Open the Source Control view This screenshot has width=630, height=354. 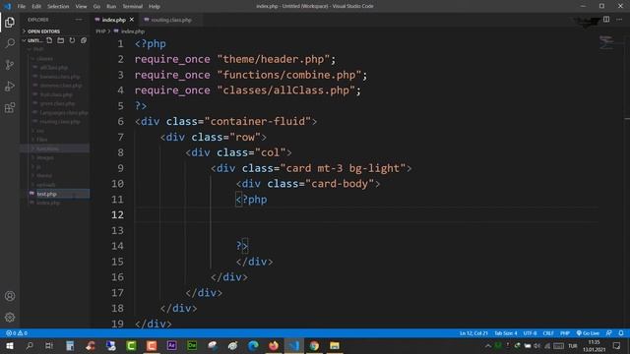click(10, 65)
